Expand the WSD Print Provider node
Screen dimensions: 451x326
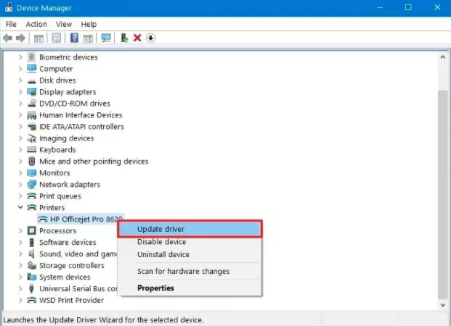(x=20, y=300)
